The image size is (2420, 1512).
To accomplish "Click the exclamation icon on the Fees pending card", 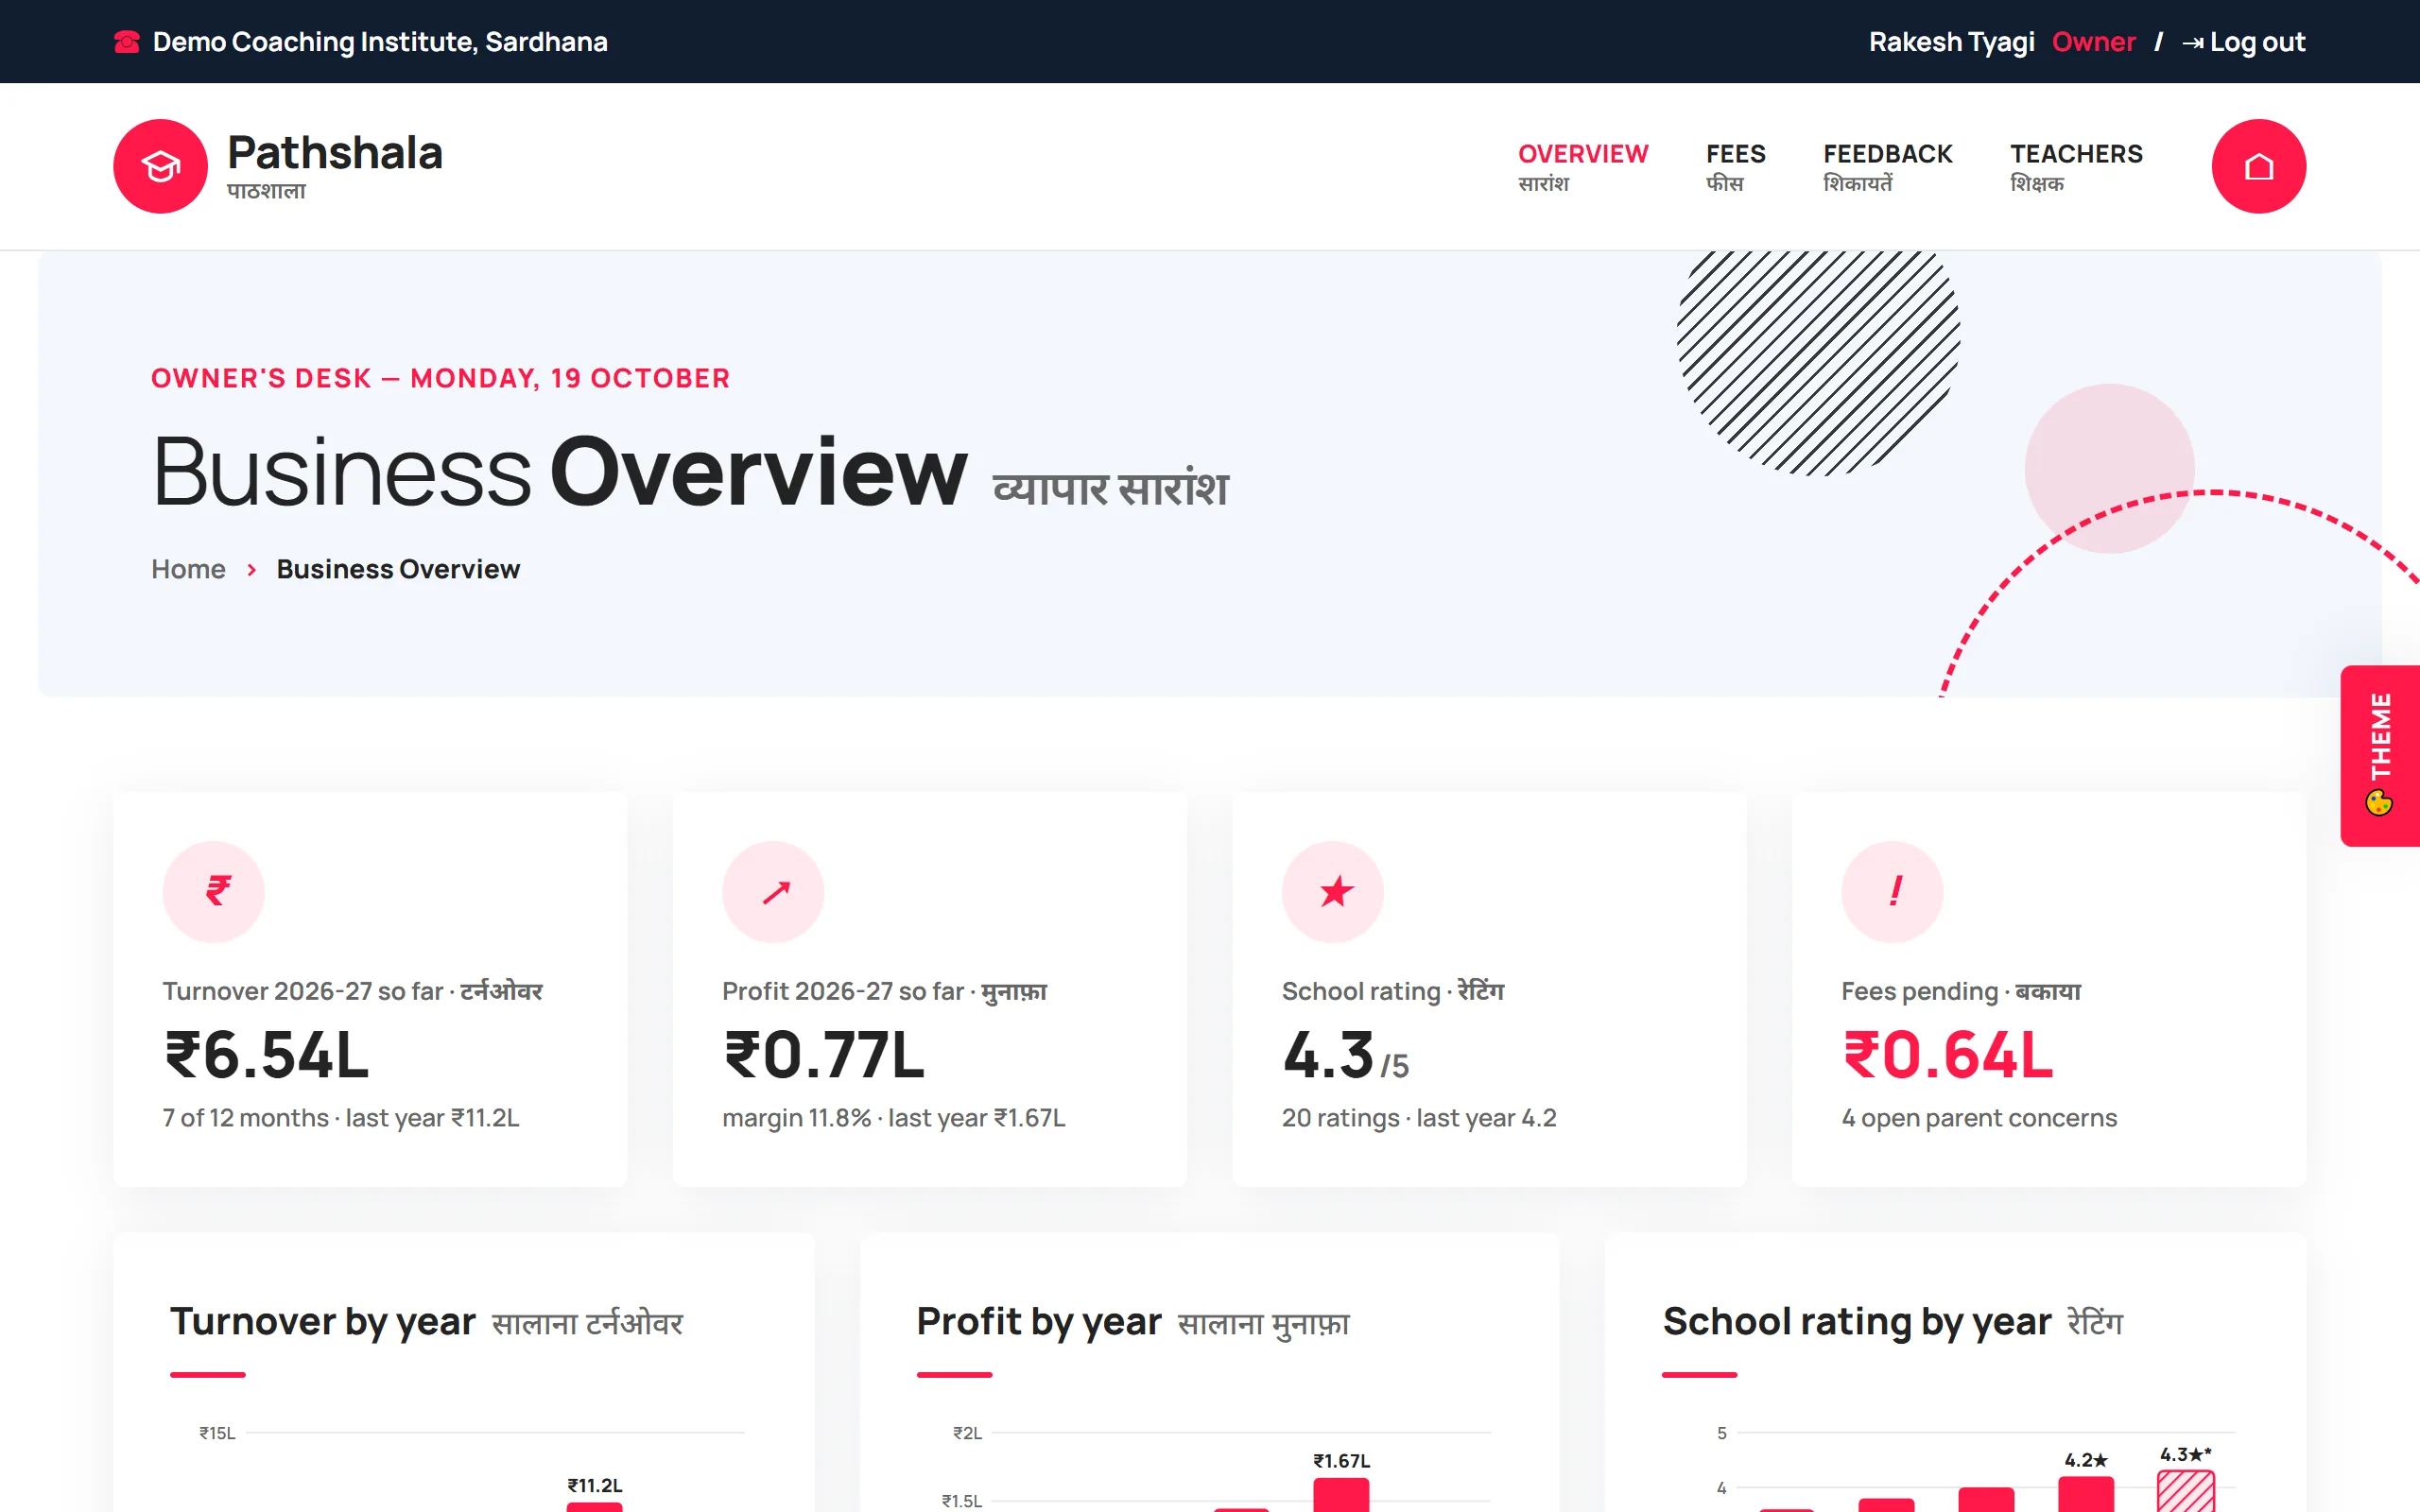I will [1892, 891].
